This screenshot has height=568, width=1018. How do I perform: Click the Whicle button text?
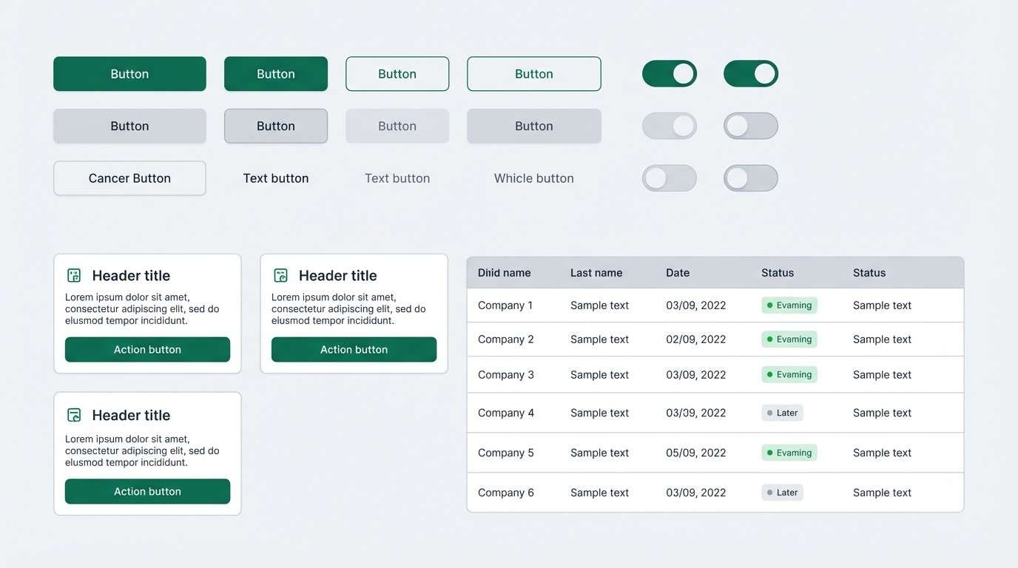533,177
